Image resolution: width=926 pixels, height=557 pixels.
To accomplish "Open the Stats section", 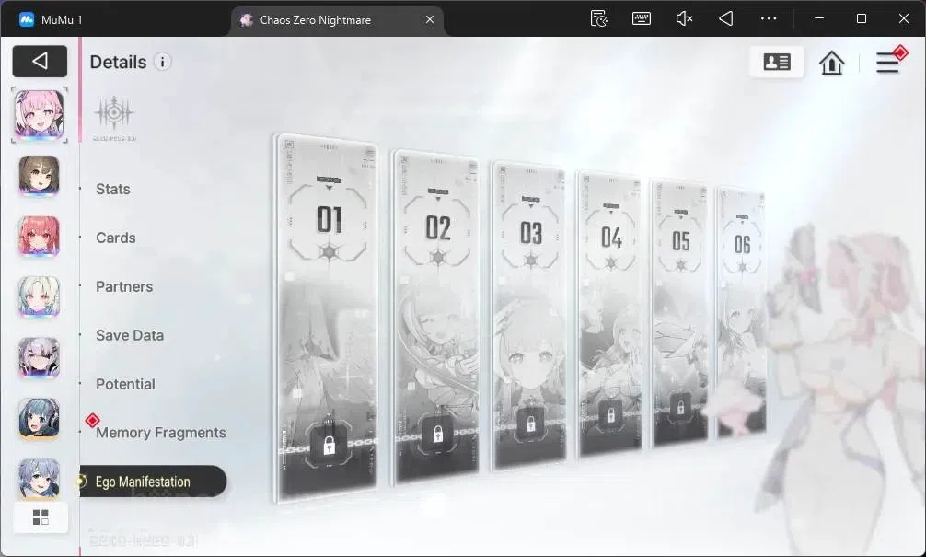I will (113, 189).
